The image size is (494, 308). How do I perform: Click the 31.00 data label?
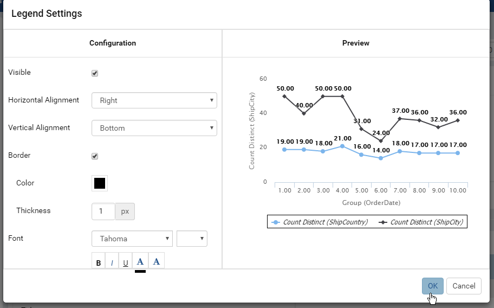362,121
